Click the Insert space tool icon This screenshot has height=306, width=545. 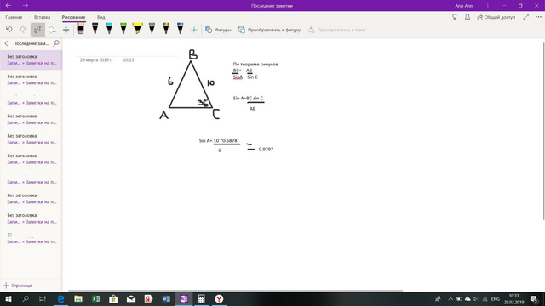[66, 30]
